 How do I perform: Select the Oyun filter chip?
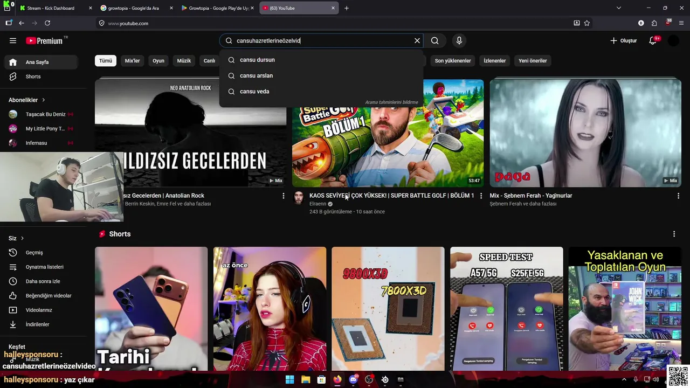(x=158, y=61)
